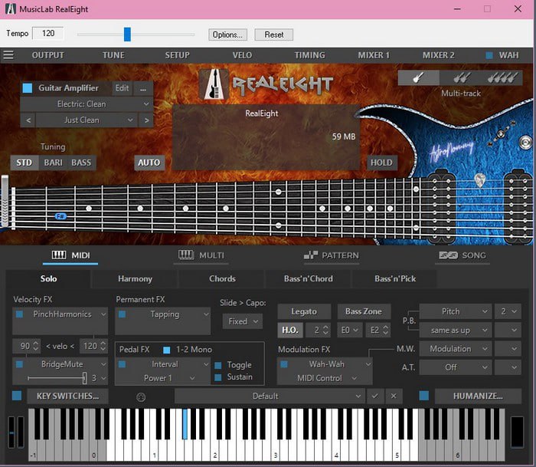Switch to the Bass'n'Pick tab
The width and height of the screenshot is (536, 467).
[395, 278]
